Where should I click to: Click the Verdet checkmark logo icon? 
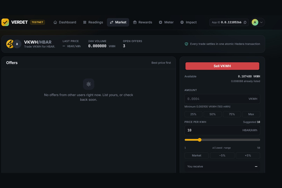pyautogui.click(x=5, y=22)
